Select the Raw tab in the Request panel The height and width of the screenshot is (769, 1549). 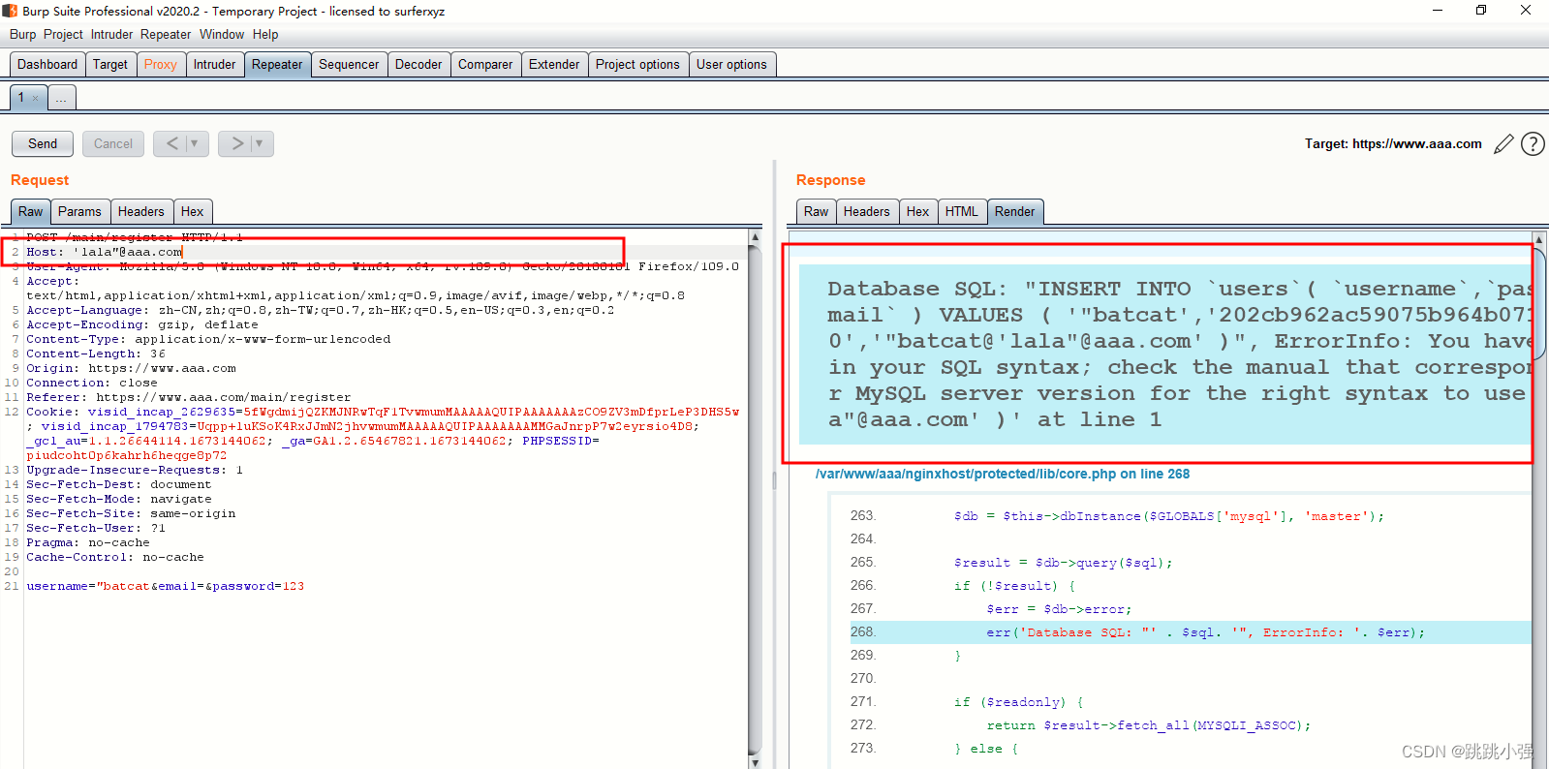pos(31,211)
